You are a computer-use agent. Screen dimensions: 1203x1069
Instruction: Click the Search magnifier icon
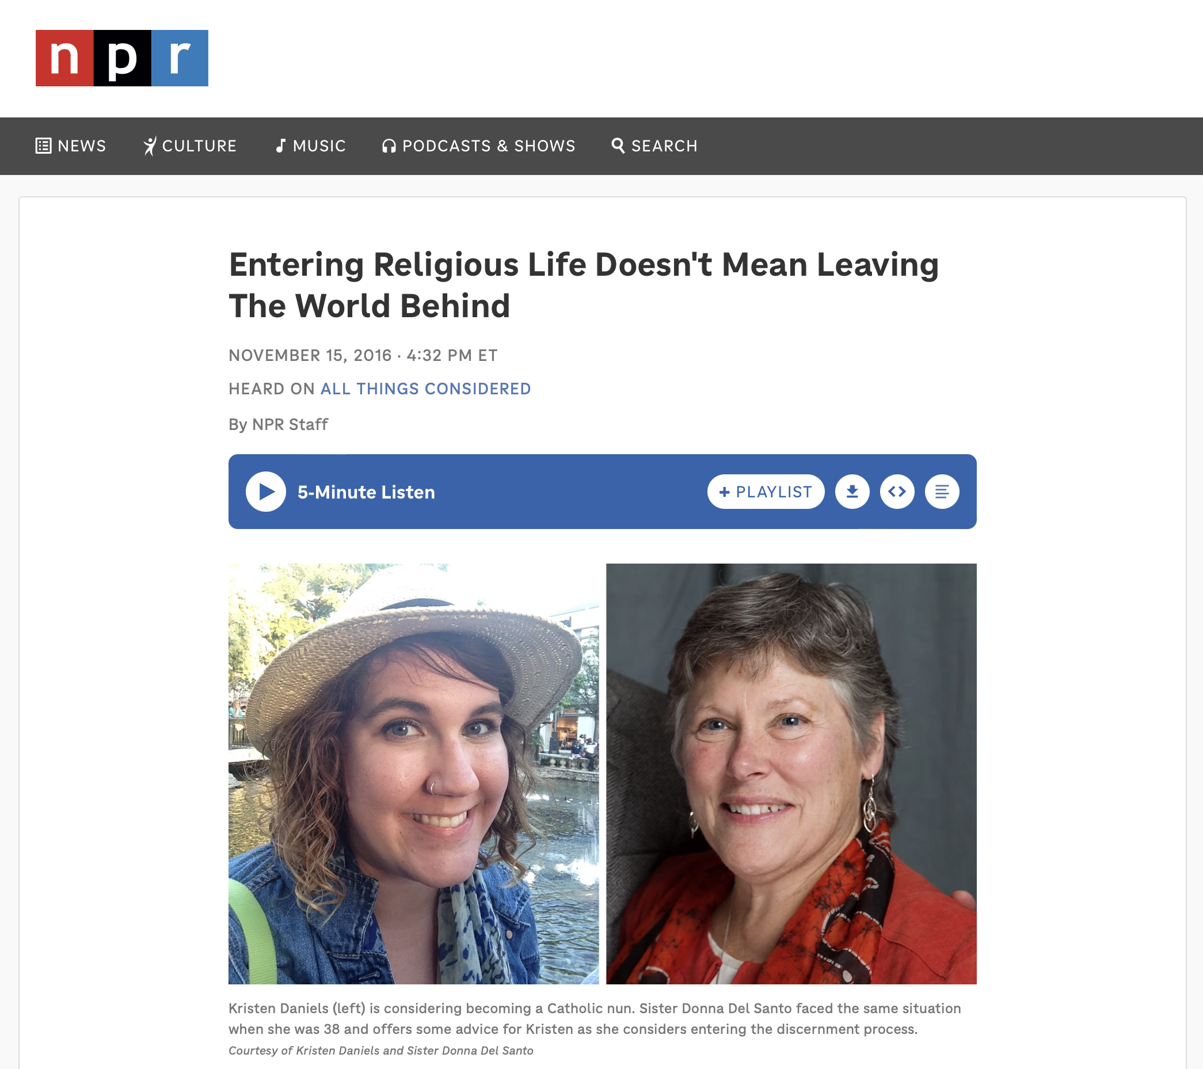tap(618, 146)
